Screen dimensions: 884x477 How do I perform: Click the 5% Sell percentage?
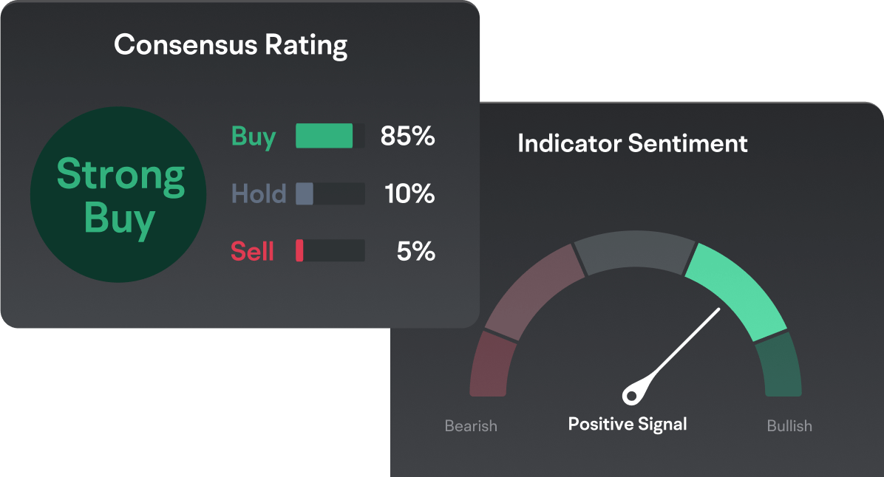416,252
